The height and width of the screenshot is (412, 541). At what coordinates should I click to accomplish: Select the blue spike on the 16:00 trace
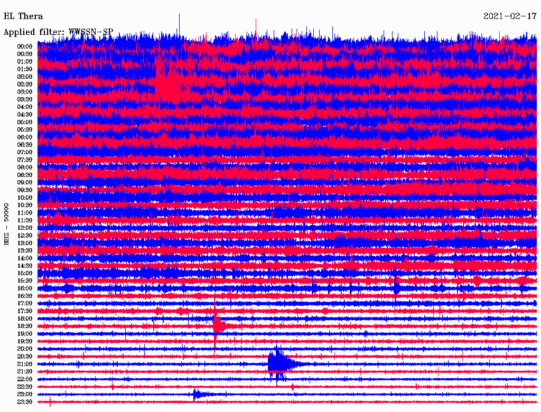(396, 286)
